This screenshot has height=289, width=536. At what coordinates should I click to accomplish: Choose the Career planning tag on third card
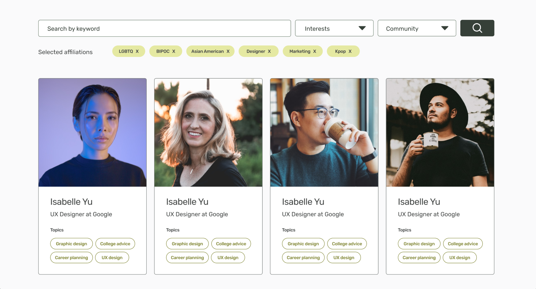click(x=303, y=257)
